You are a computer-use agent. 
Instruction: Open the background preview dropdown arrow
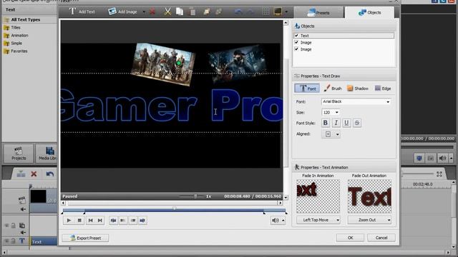coord(286,12)
